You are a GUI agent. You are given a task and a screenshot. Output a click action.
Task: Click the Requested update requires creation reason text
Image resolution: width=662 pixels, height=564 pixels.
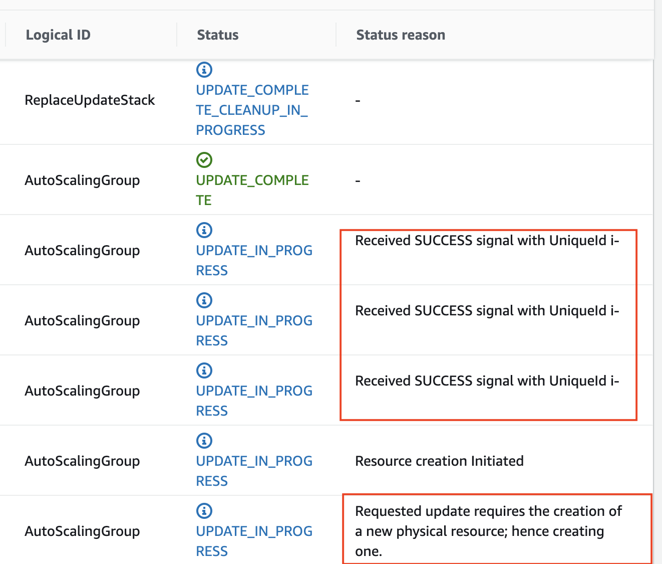pos(488,531)
